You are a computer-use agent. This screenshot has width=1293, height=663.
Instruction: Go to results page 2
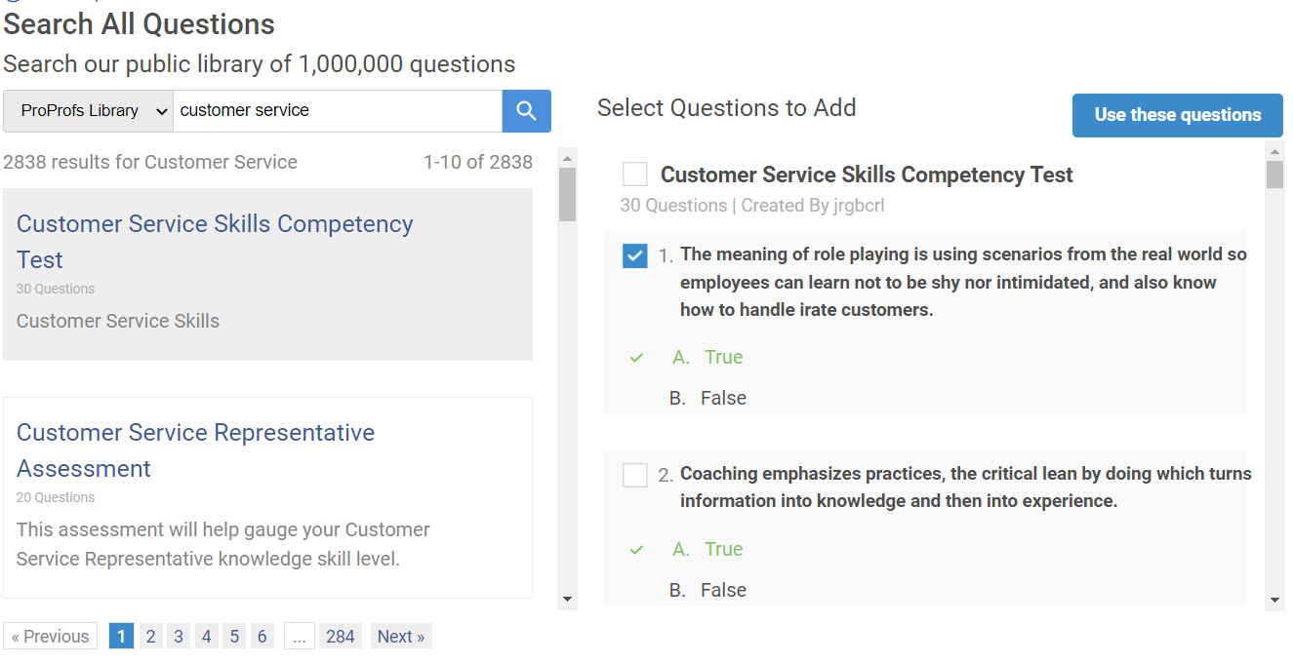(x=150, y=637)
